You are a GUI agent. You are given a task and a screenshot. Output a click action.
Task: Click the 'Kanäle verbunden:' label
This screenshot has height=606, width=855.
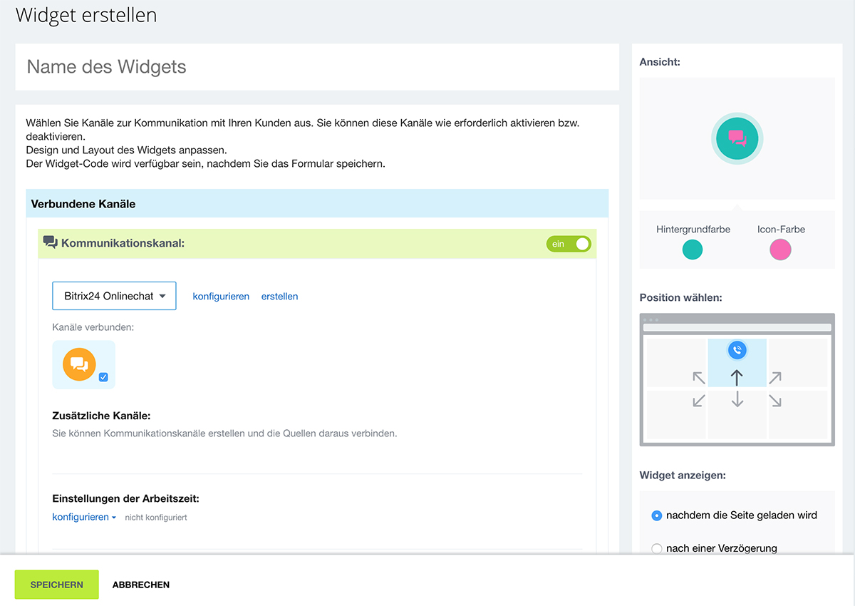point(93,327)
